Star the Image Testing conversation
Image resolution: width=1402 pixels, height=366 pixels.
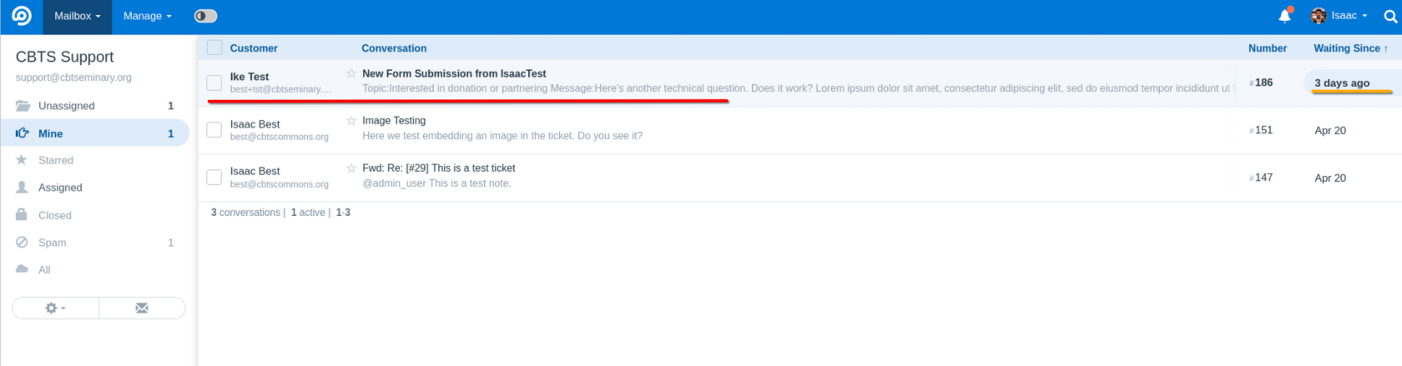351,121
